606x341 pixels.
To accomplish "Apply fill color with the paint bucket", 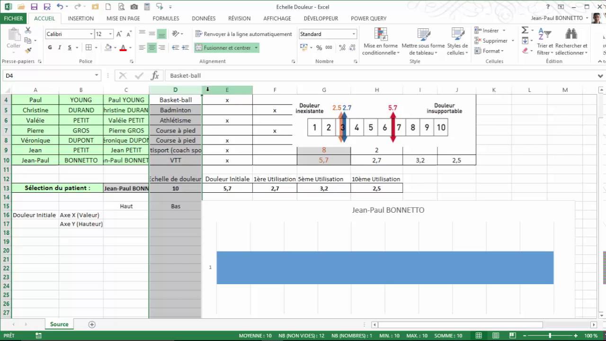I will (108, 48).
